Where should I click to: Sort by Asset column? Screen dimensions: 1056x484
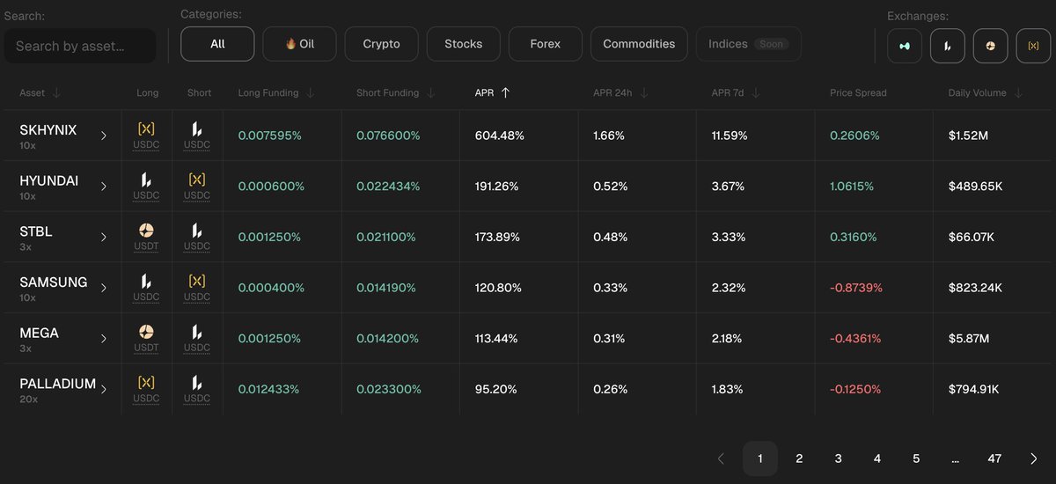40,92
